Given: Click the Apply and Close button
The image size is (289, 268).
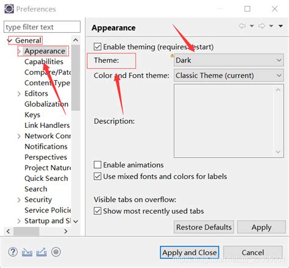Looking at the screenshot, I should point(190,253).
